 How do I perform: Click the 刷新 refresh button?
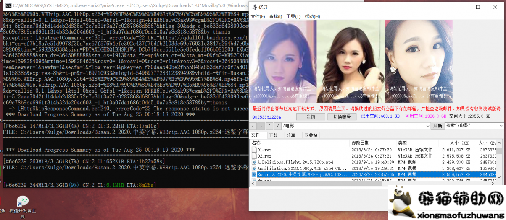(437, 126)
